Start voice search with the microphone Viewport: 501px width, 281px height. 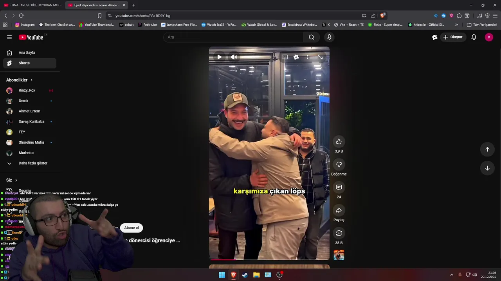(x=329, y=37)
